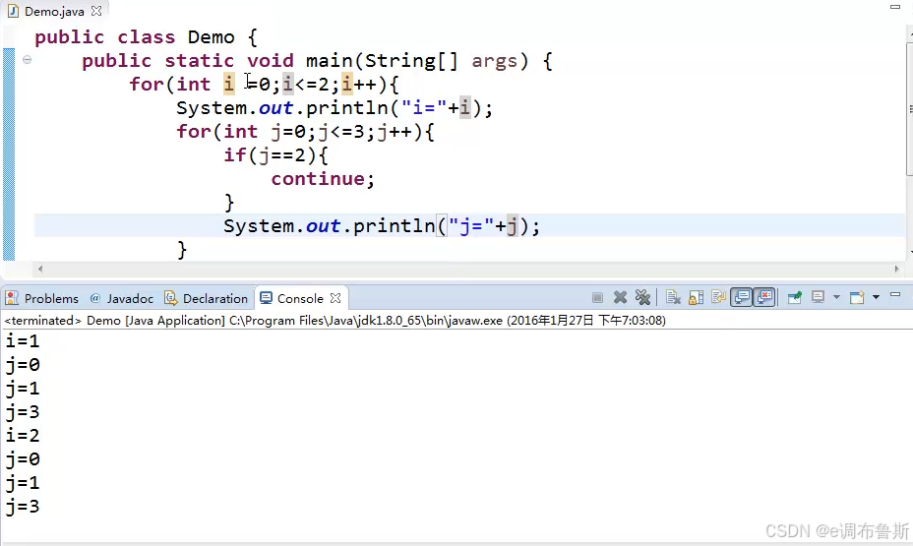The height and width of the screenshot is (546, 913).
Task: Select the Console tab
Action: pyautogui.click(x=300, y=299)
